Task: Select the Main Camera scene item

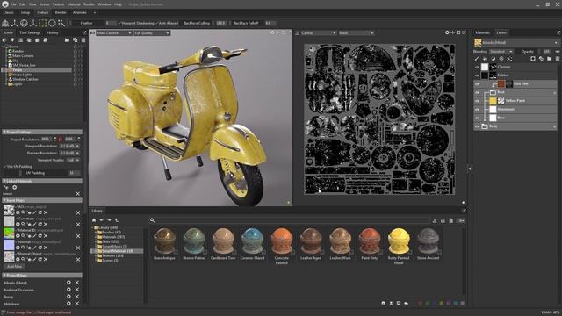Action: 24,56
